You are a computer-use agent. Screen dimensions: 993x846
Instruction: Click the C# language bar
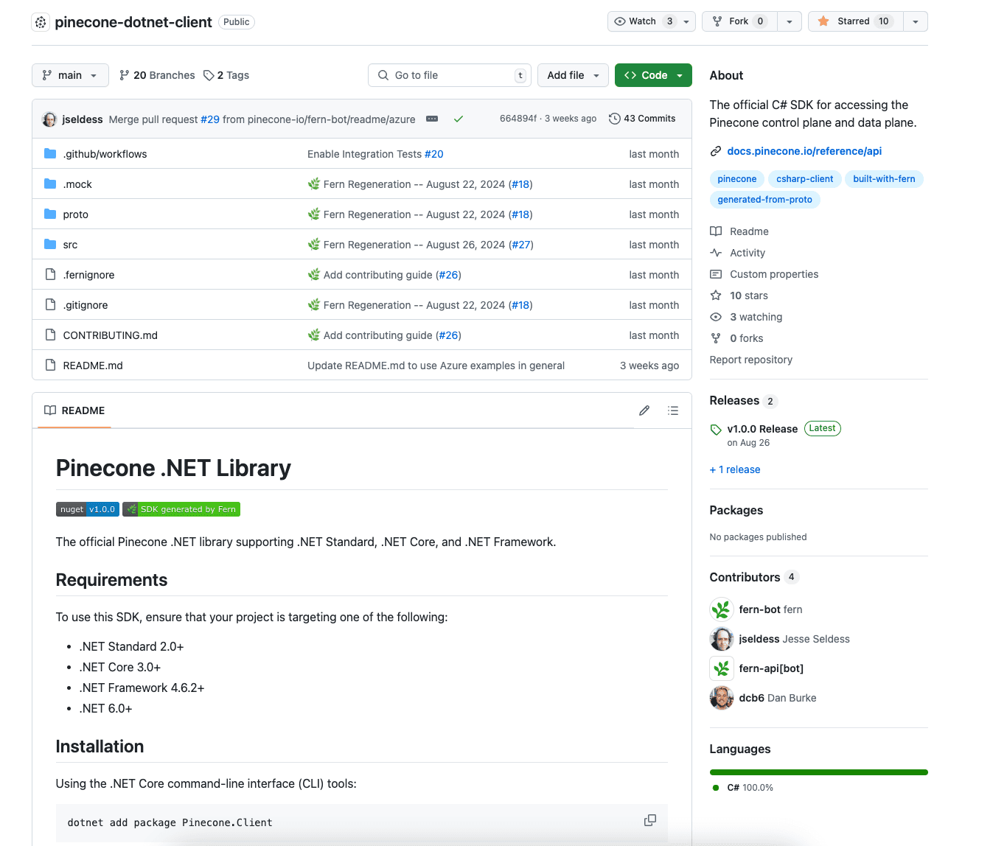point(819,772)
